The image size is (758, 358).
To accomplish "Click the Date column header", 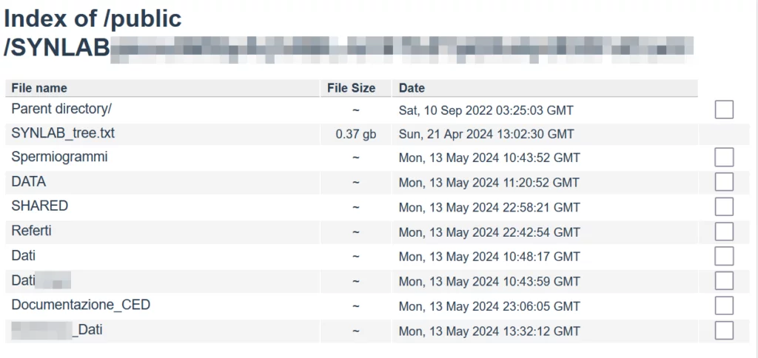I will click(412, 88).
